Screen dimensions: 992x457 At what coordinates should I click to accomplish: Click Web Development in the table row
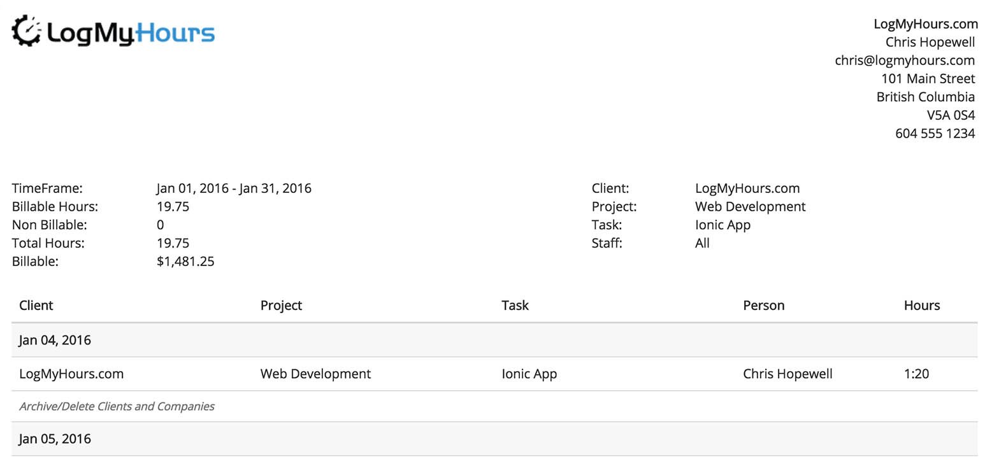click(315, 374)
